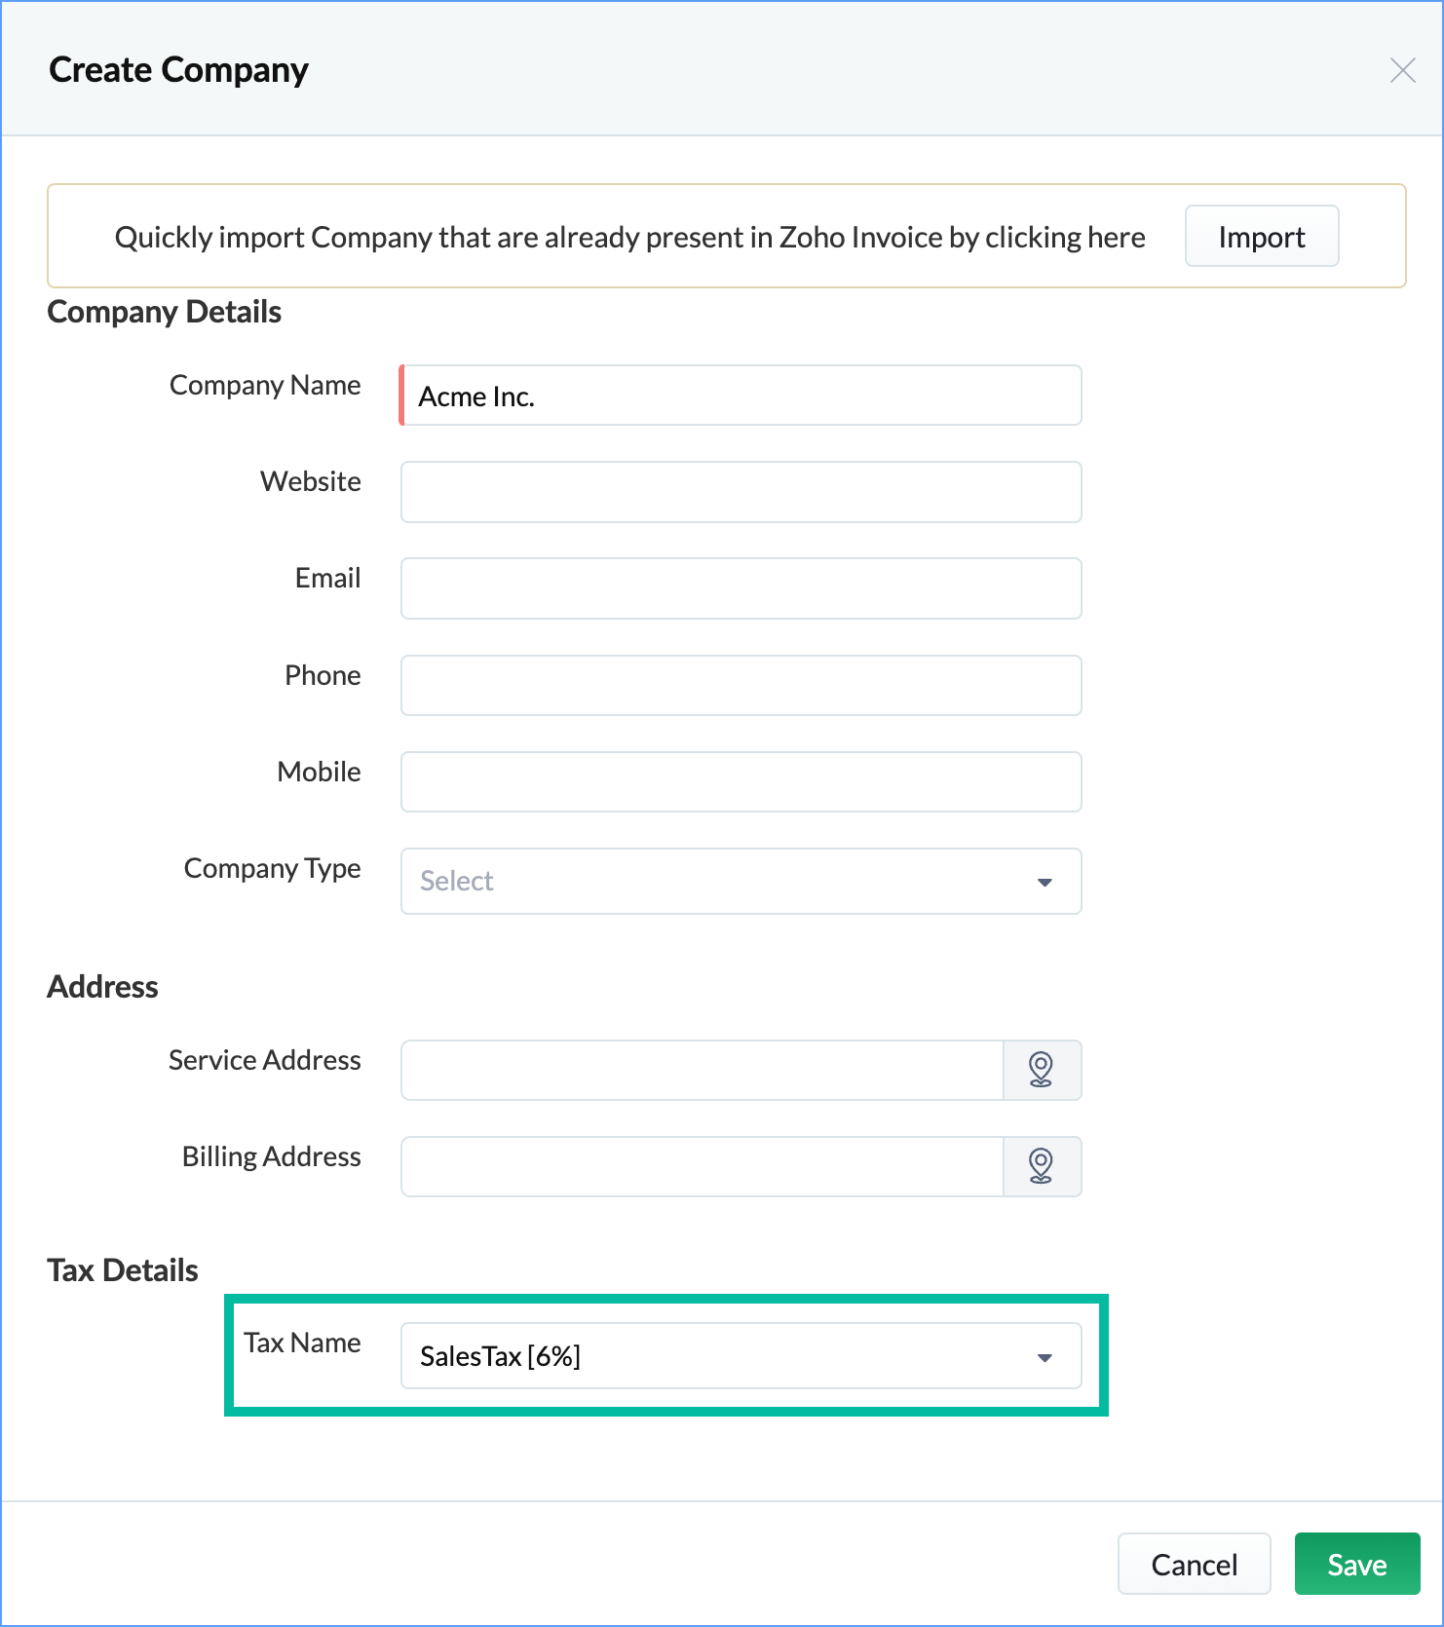Click the SalesTax [6%] selection field
Viewport: 1444px width, 1627px height.
pyautogui.click(x=741, y=1355)
